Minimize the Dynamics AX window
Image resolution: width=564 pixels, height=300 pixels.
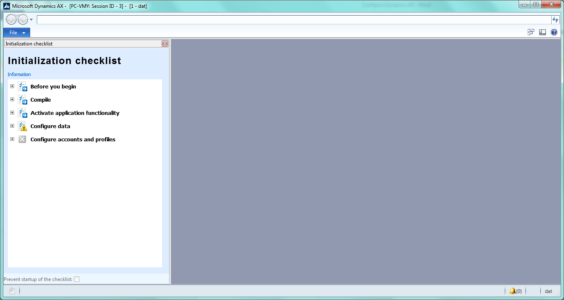pos(525,4)
